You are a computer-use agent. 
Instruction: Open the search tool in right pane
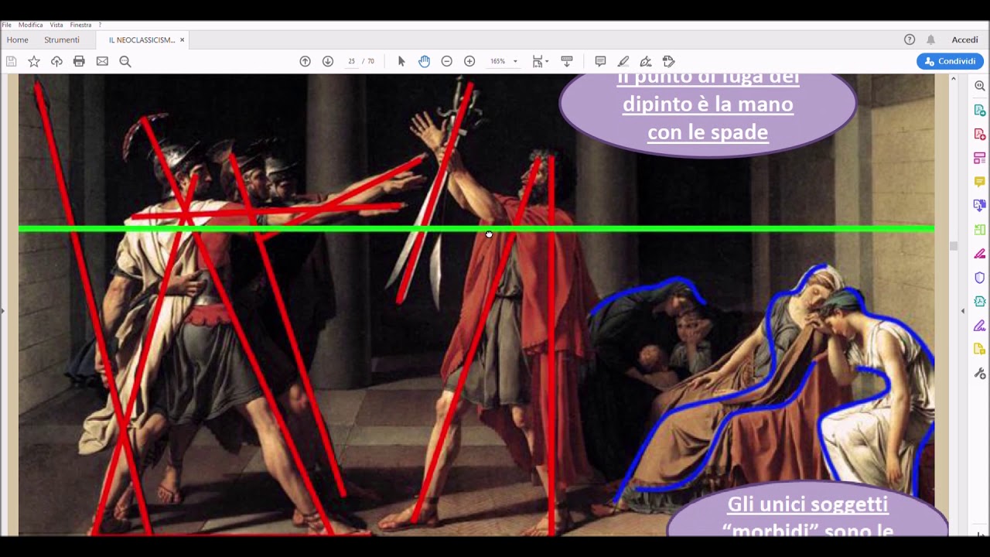coord(980,86)
